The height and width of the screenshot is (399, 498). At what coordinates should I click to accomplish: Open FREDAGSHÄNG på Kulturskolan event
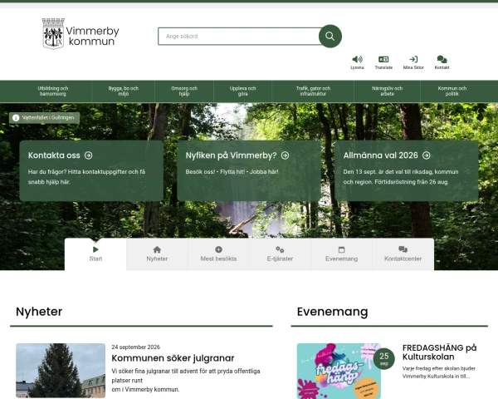(440, 352)
